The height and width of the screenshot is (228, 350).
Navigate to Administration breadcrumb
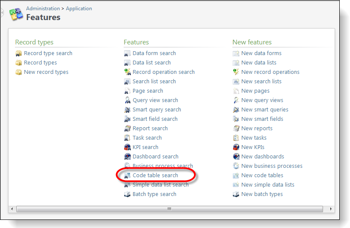(x=43, y=9)
